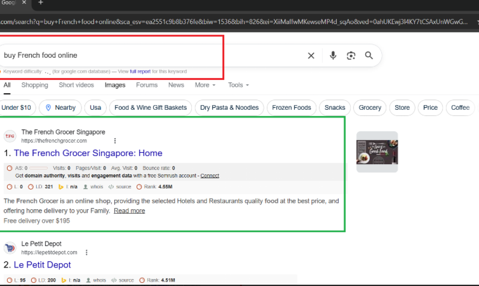Open Google Lens camera search icon

[351, 55]
